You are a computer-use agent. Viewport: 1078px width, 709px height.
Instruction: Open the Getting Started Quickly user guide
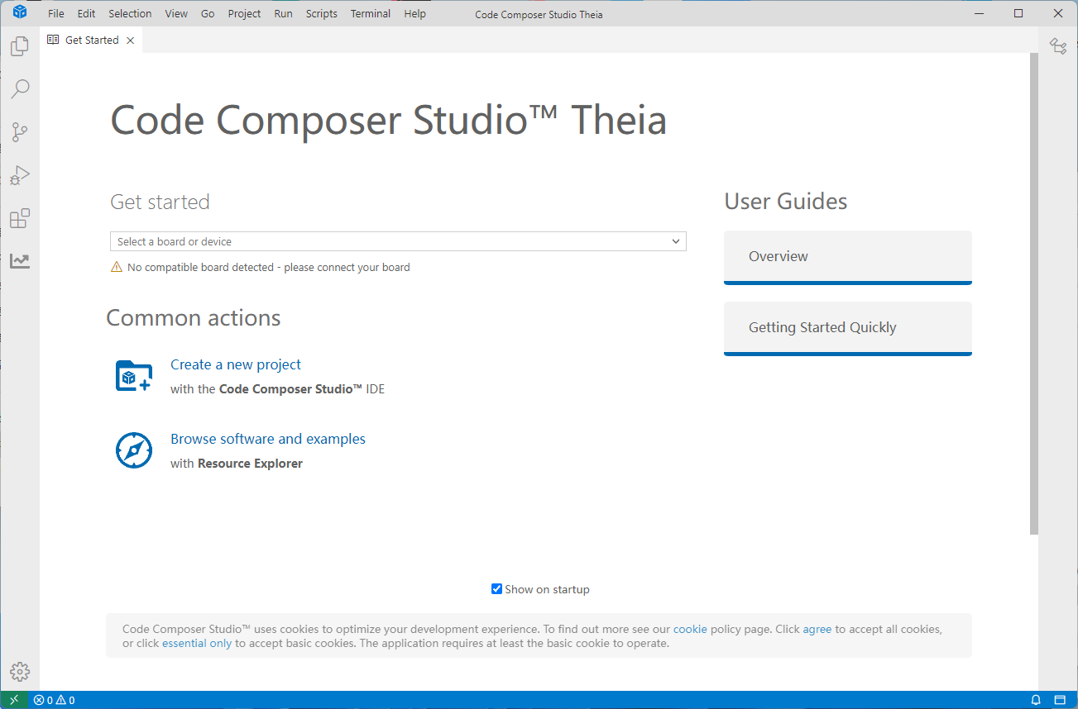pos(847,327)
